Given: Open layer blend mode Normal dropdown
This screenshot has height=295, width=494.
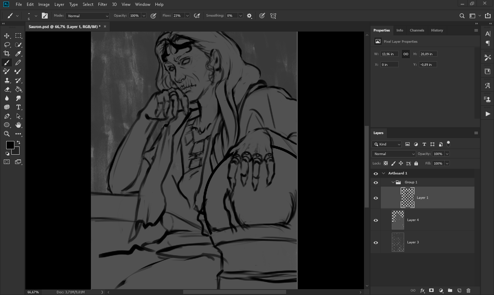Looking at the screenshot, I should coord(393,154).
